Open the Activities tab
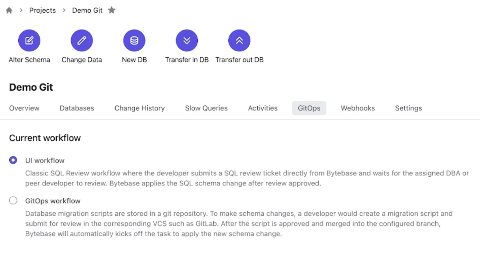480x263 pixels. tap(262, 108)
